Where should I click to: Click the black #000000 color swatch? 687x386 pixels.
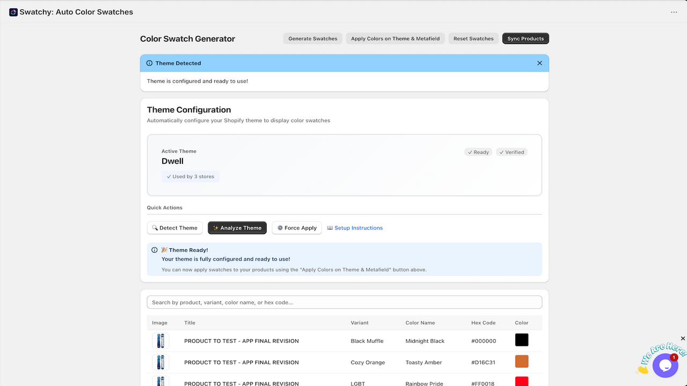pos(522,340)
